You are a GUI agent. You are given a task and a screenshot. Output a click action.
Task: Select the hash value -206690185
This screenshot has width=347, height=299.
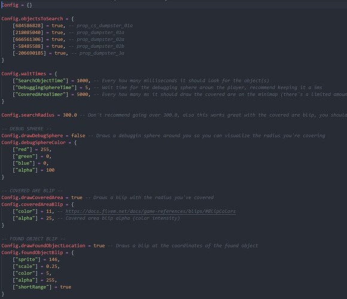click(x=29, y=53)
